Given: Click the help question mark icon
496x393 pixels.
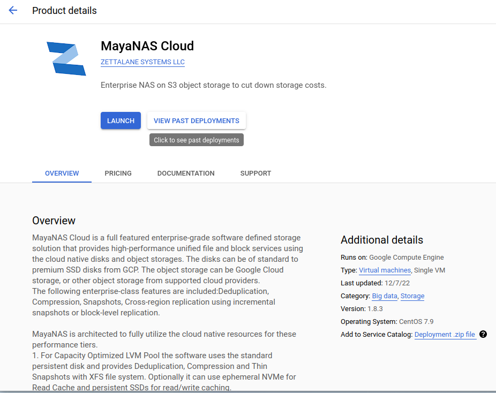Looking at the screenshot, I should (x=483, y=334).
